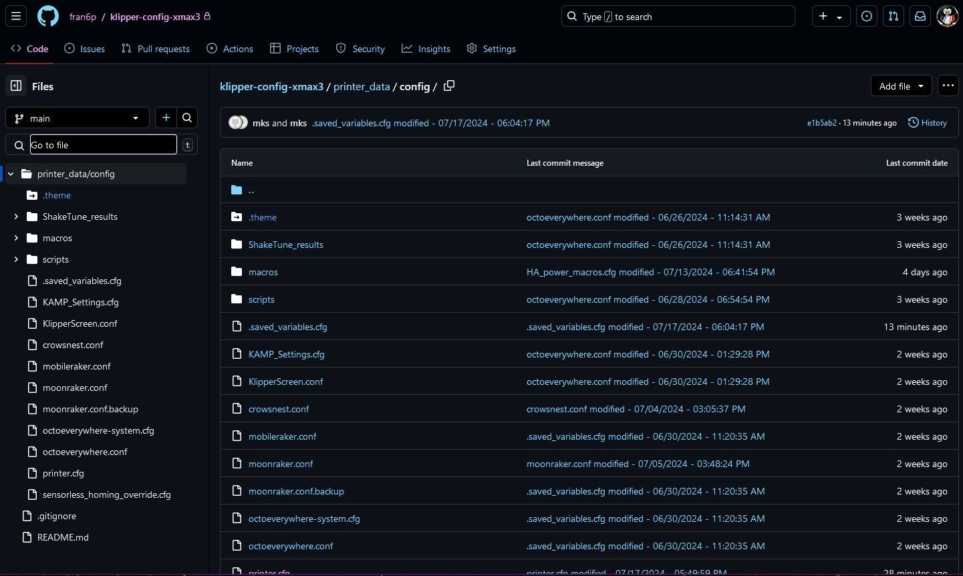Open the user avatar profile menu
The image size is (963, 576).
(x=947, y=16)
